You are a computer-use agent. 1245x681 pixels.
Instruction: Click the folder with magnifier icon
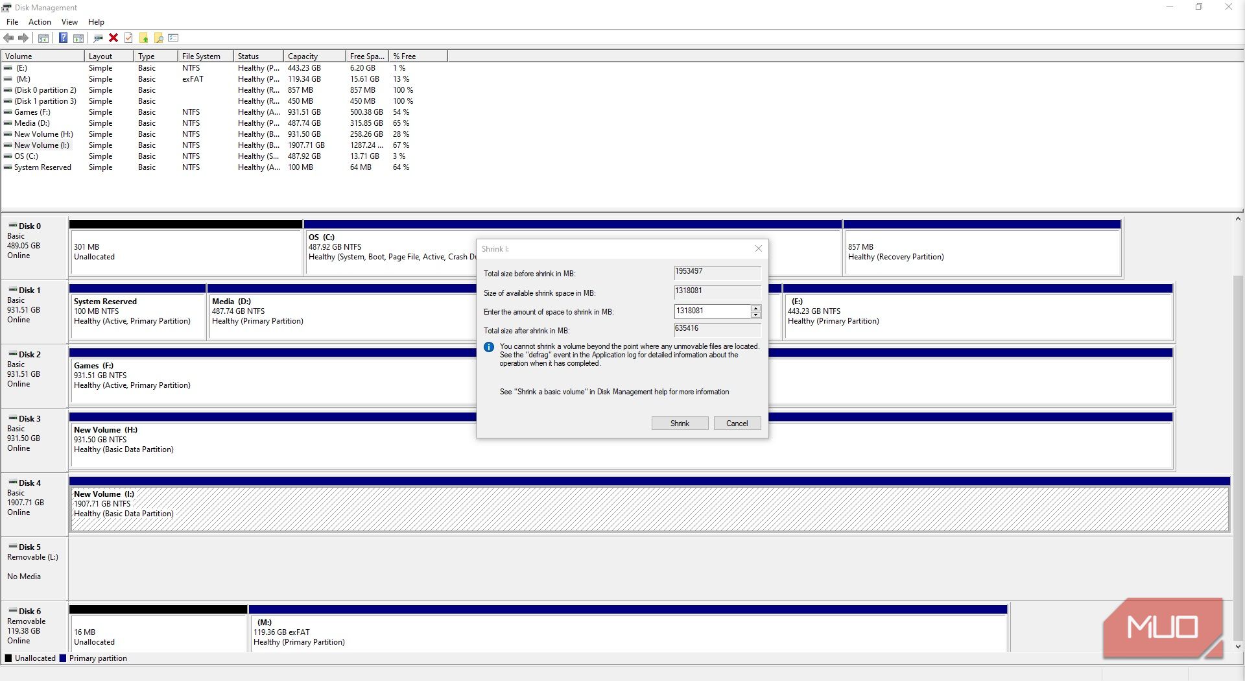(x=159, y=38)
